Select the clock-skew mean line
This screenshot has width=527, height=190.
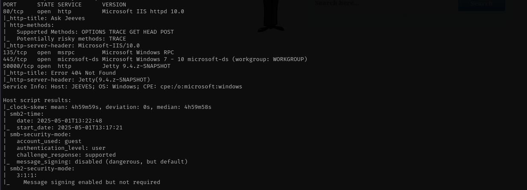click(107, 107)
